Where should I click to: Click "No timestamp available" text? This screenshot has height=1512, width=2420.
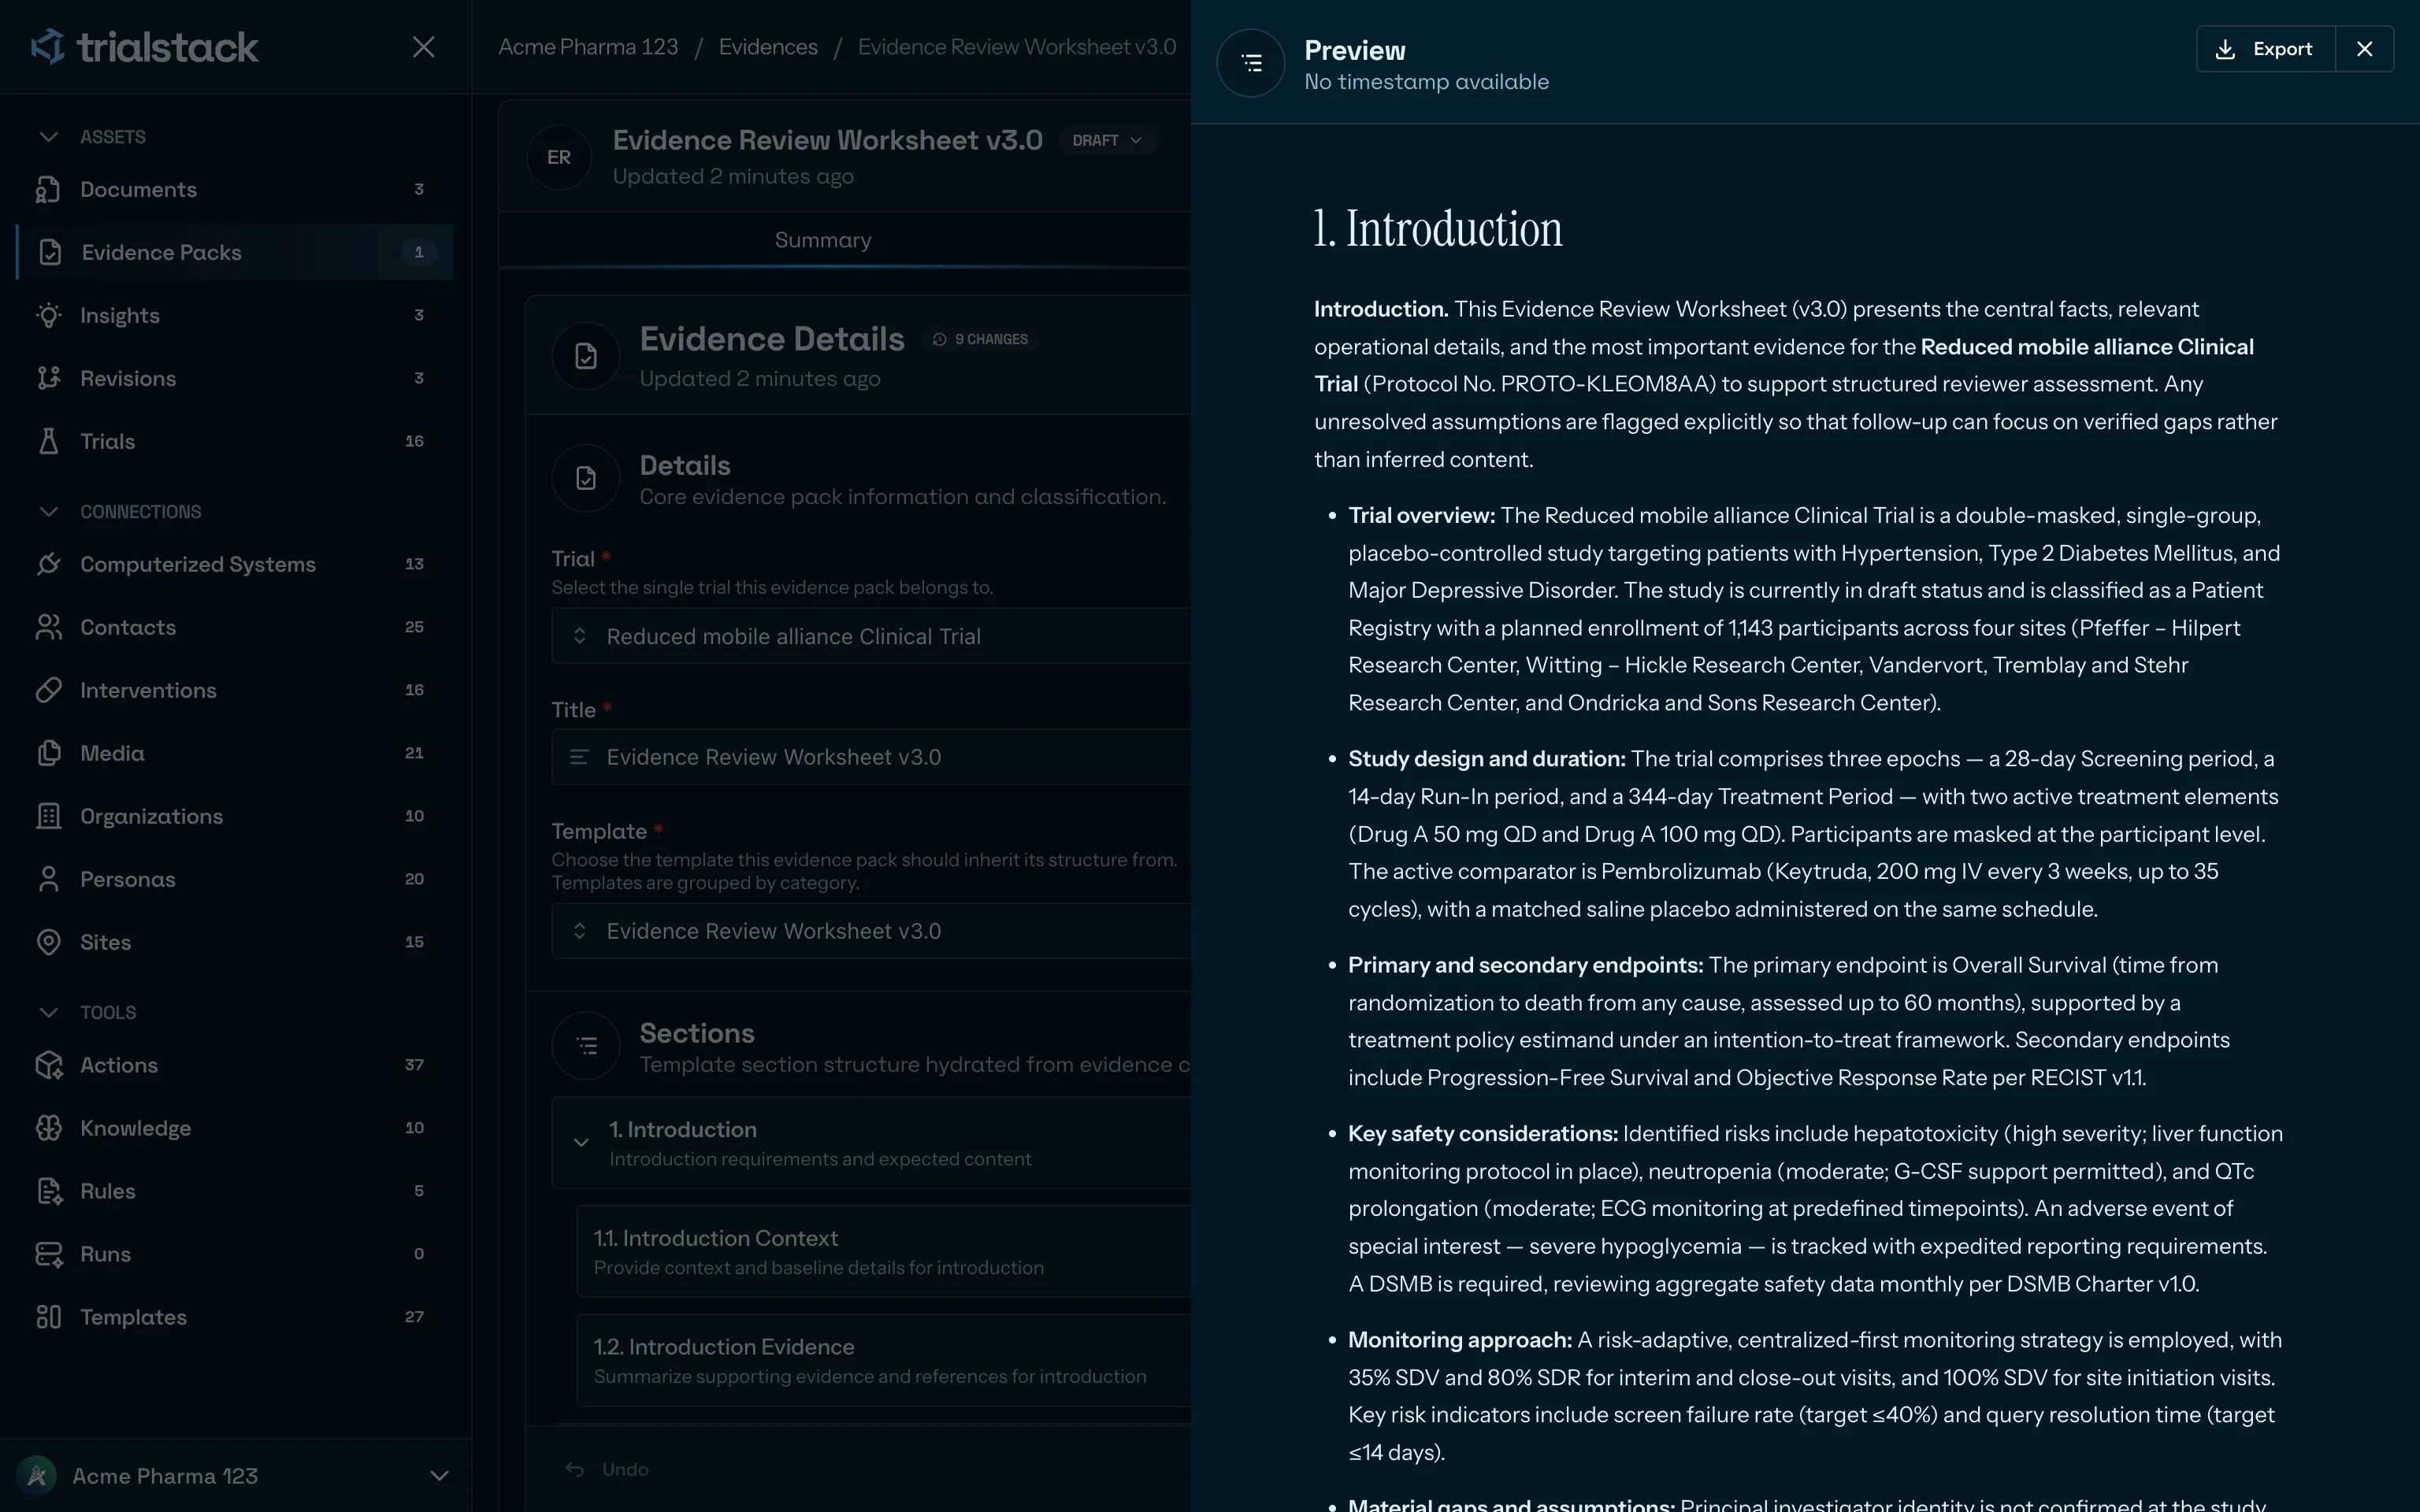(1426, 82)
